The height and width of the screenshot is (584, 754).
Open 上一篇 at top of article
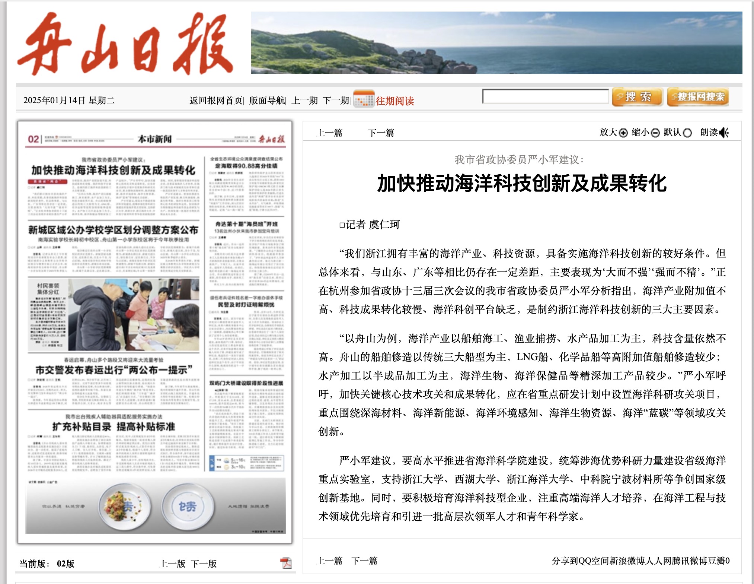(329, 133)
